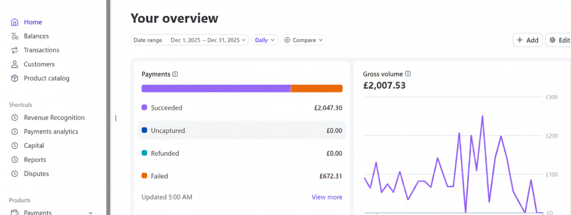Screen dimensions: 571x215
Task: Click the £100 chart axis label
Action: tap(551, 175)
